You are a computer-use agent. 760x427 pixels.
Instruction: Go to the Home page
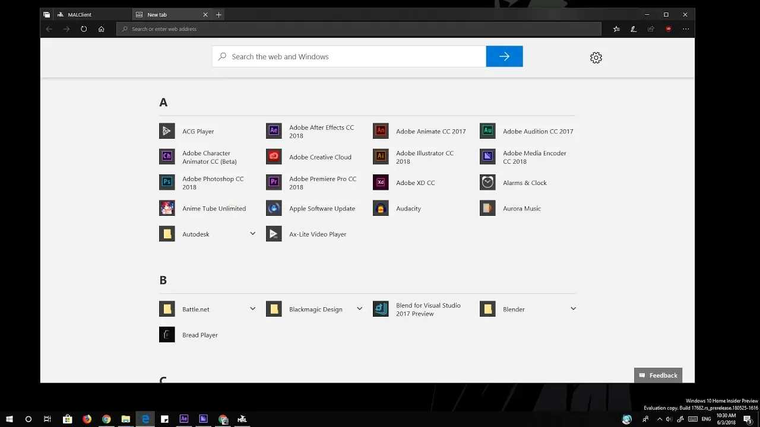coord(101,29)
